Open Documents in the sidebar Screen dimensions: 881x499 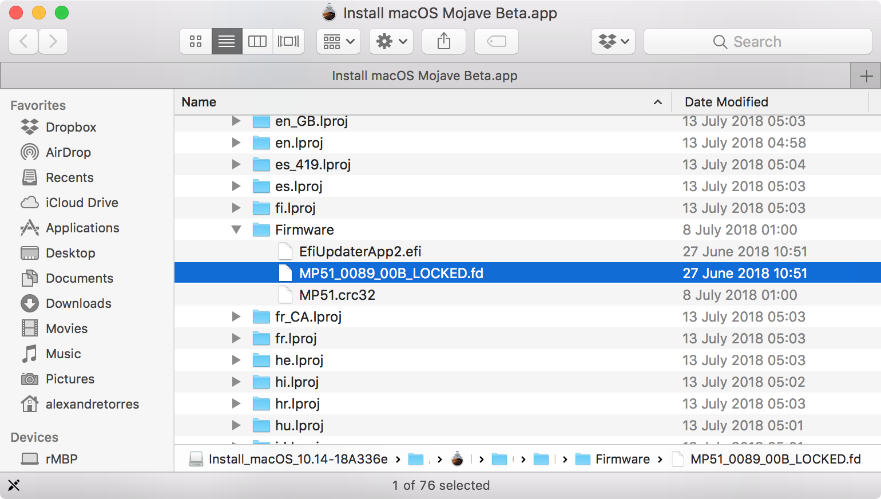(67, 278)
